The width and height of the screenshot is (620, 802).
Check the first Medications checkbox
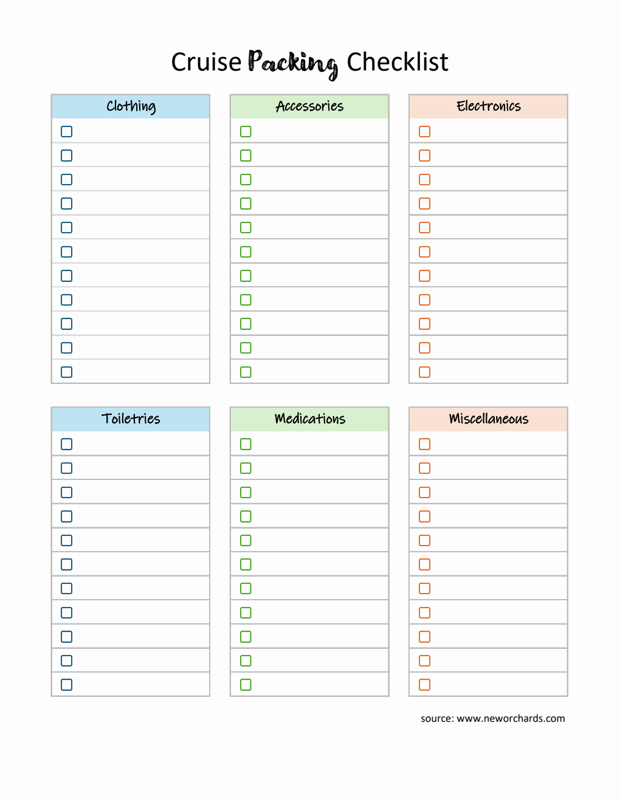(x=246, y=444)
